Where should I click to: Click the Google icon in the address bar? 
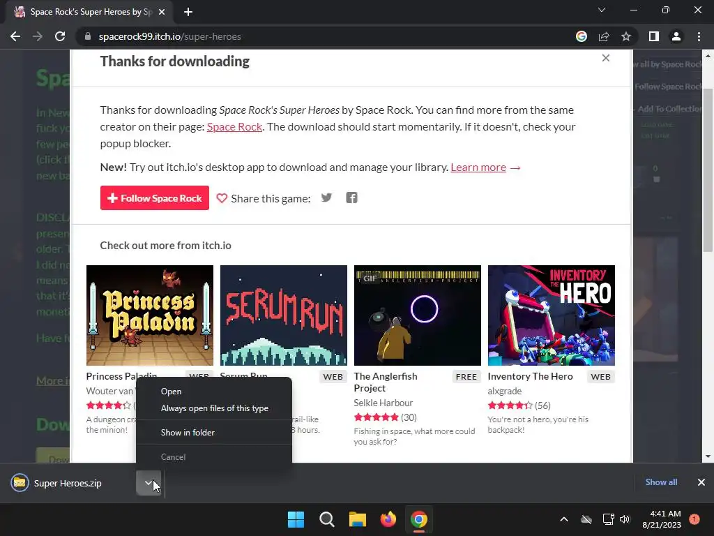(x=581, y=36)
